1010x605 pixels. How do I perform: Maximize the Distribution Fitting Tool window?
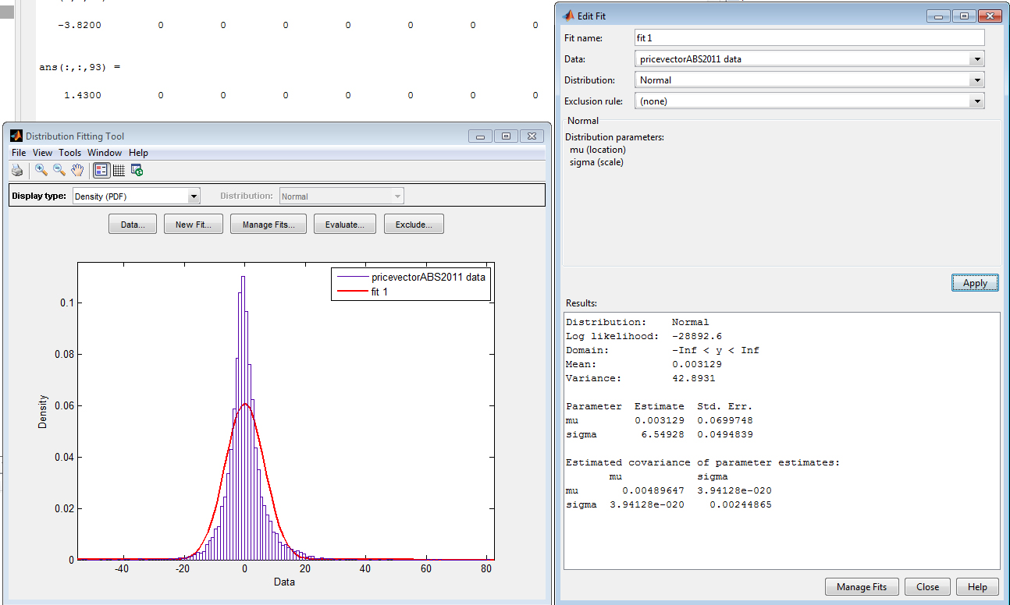pyautogui.click(x=507, y=136)
